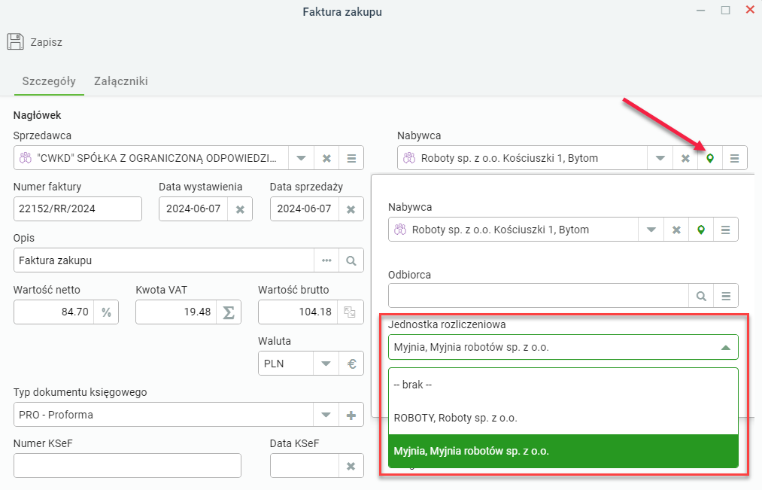Choose the '-- brak --' option
The image size is (762, 490).
563,385
